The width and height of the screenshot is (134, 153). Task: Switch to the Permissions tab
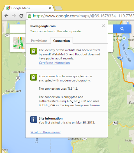[x=39, y=41]
